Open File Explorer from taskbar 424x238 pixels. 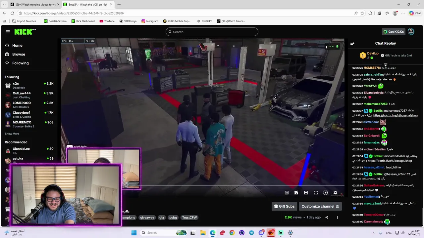[x=202, y=233]
